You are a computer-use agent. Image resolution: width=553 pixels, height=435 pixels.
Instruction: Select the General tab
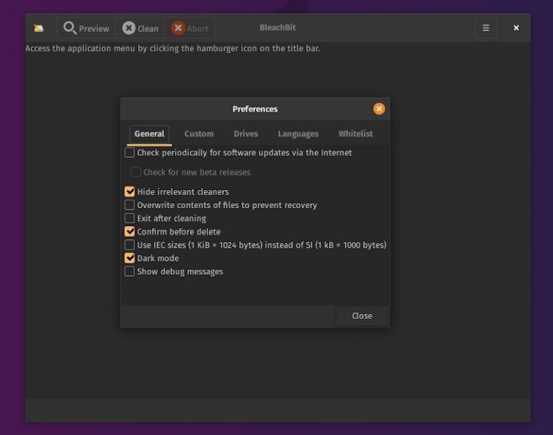(x=149, y=134)
